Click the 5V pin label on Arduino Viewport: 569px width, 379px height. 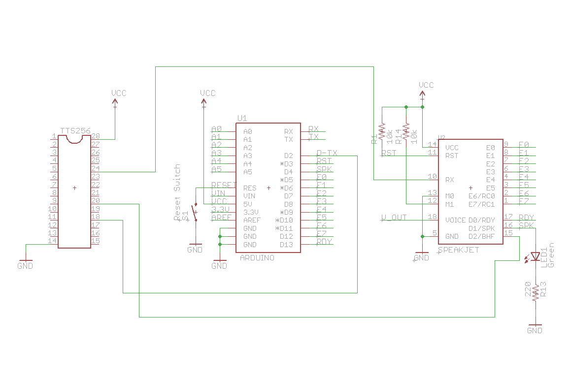247,204
